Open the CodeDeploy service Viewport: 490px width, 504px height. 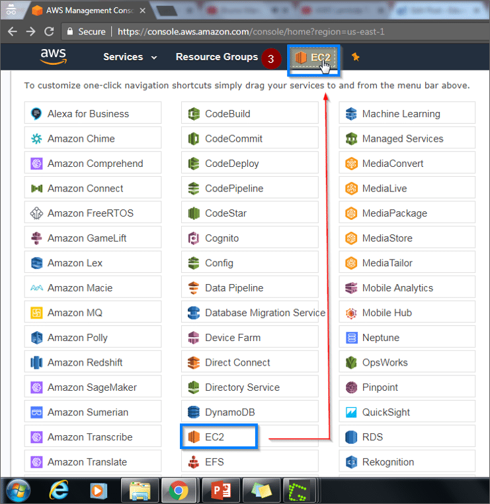250,164
